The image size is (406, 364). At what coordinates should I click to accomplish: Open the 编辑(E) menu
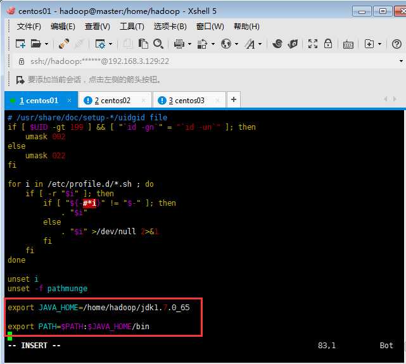point(63,27)
